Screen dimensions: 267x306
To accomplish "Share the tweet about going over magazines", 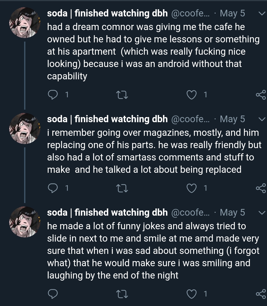I will 261,188.
